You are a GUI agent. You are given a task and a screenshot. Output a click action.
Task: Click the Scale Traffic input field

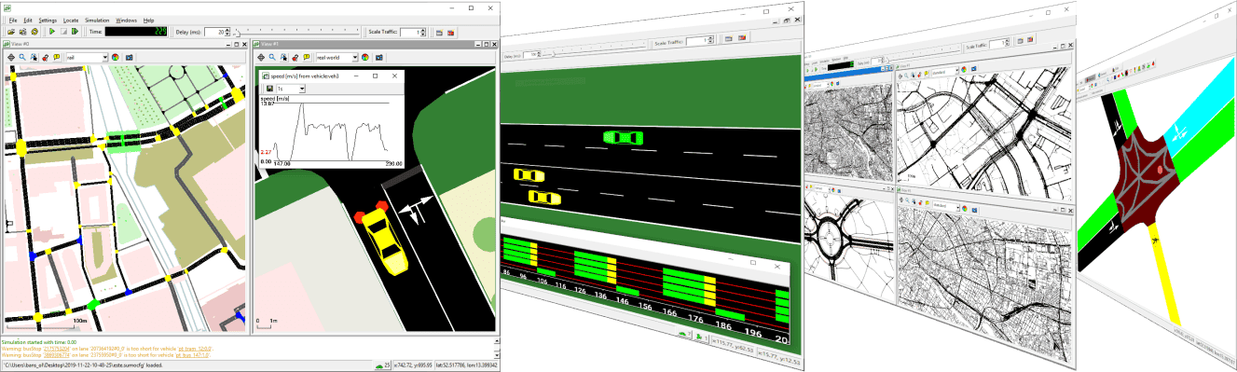click(412, 32)
